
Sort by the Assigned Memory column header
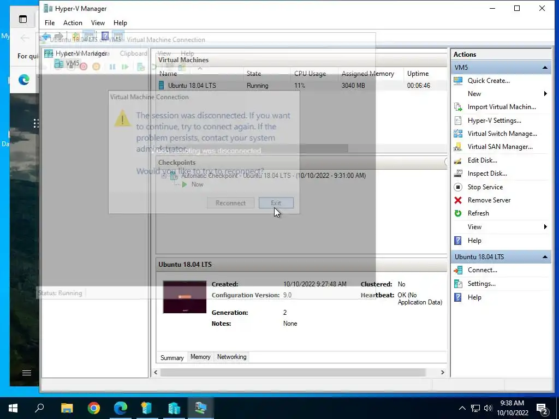coord(371,74)
